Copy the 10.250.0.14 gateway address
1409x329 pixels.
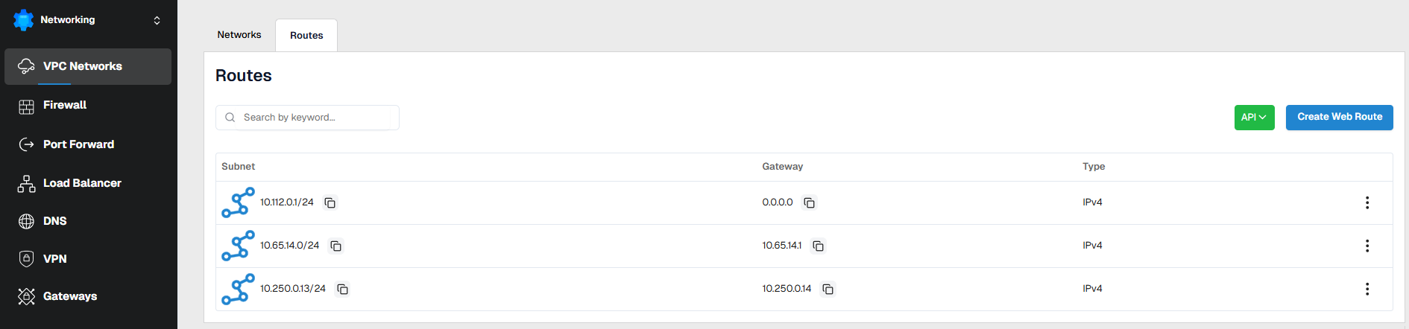pyautogui.click(x=828, y=290)
